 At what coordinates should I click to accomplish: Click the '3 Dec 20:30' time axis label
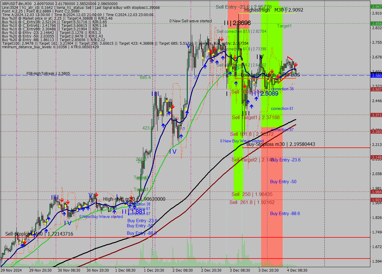(x=269, y=270)
